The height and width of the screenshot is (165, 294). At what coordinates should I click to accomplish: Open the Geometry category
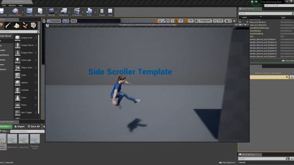point(6,60)
